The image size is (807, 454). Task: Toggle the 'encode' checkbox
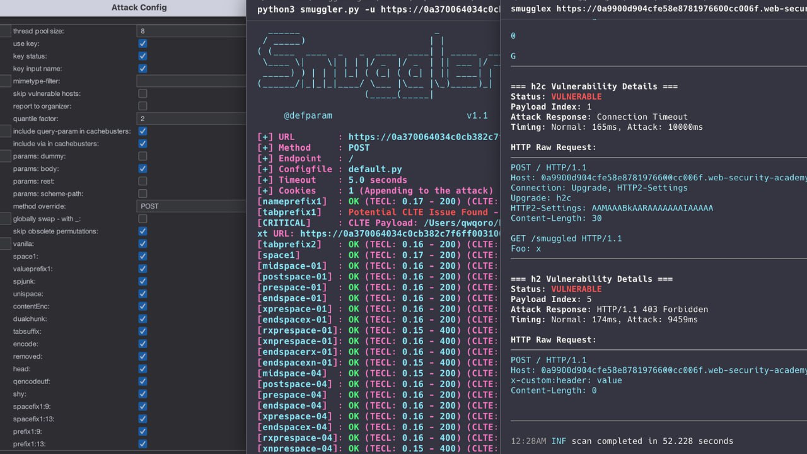click(142, 344)
